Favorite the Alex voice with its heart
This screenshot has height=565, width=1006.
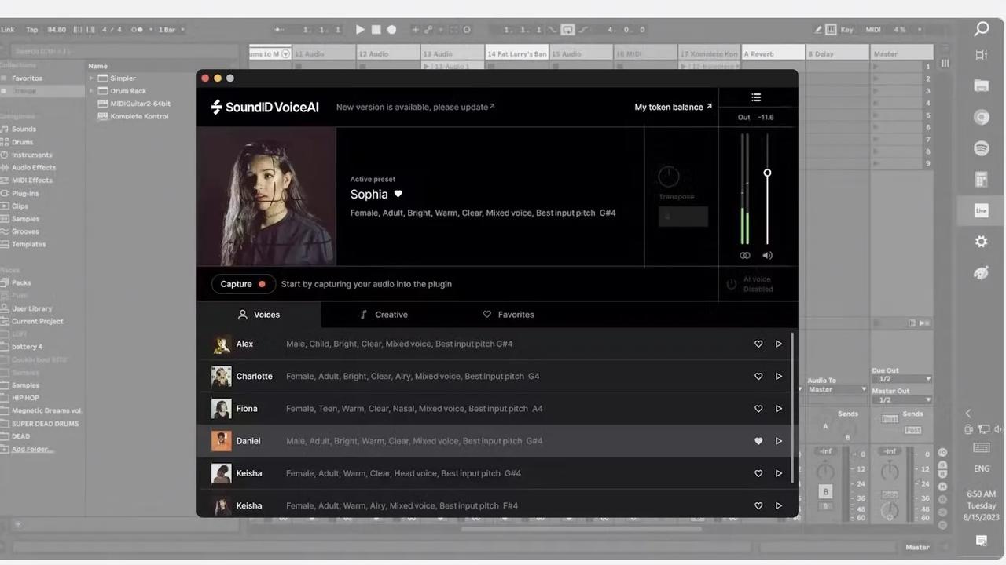[x=758, y=344]
